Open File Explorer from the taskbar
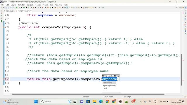 coord(95,101)
